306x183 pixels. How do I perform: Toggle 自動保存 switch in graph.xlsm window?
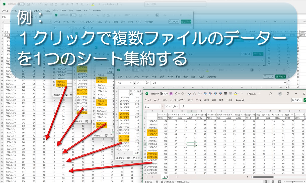pos(21,4)
